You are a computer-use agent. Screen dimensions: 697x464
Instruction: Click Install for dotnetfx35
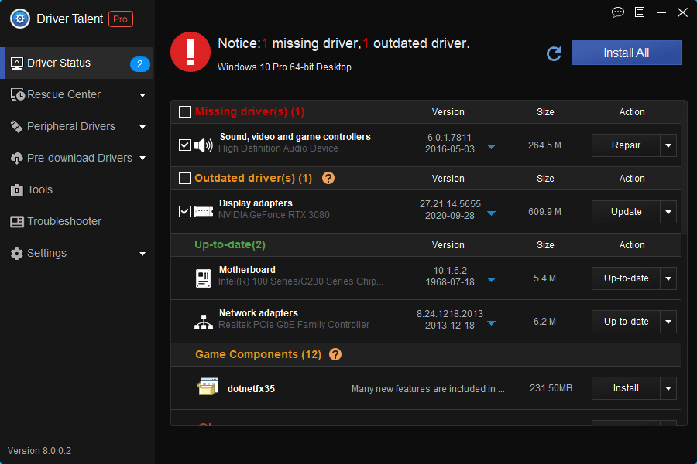(625, 388)
